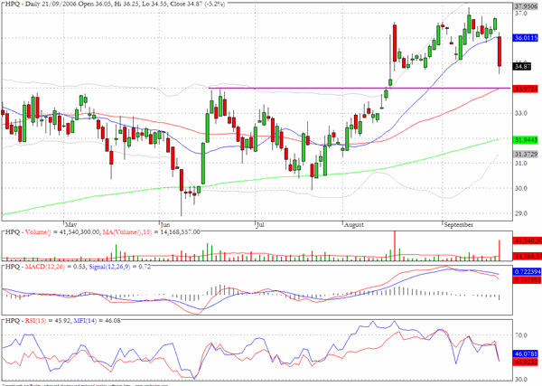The image size is (542, 386).
Task: Click the tall red volume spike in mid-August
Action: coord(395,246)
